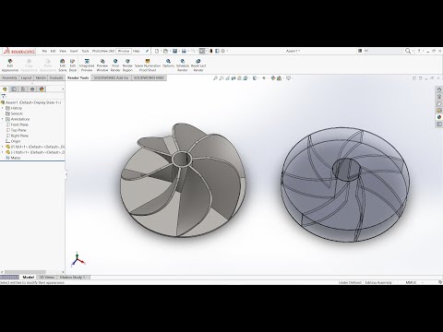
Task: Expand the first (f) component node
Action: coord(3,147)
